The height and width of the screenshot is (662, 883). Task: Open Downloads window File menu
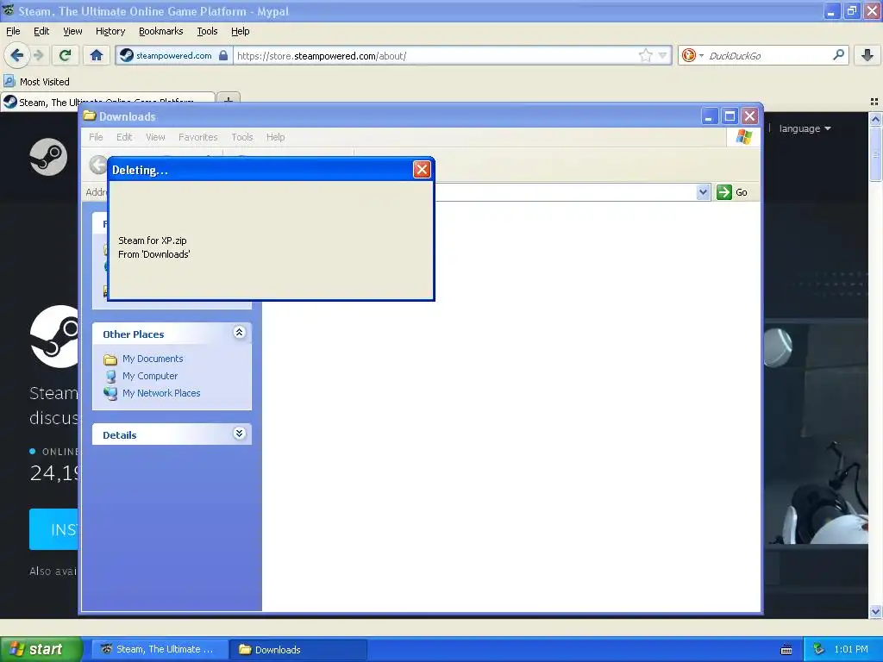click(96, 137)
